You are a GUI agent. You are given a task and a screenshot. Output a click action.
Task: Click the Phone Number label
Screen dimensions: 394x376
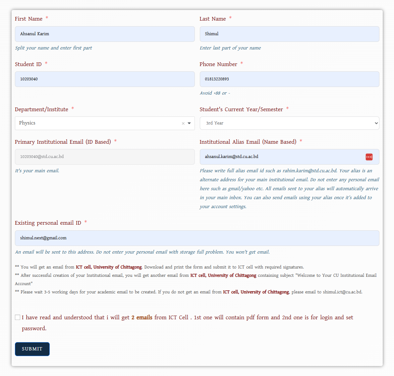(x=218, y=64)
